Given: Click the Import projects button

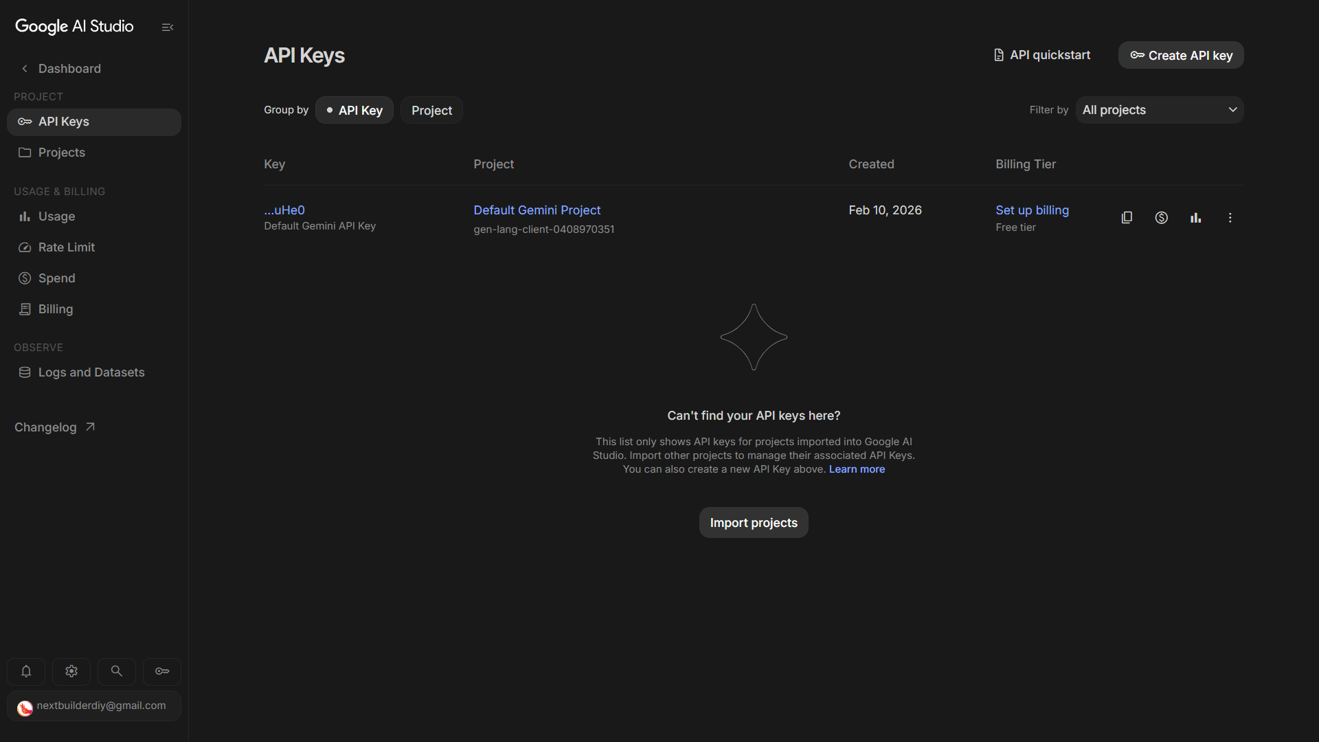Looking at the screenshot, I should click(754, 523).
